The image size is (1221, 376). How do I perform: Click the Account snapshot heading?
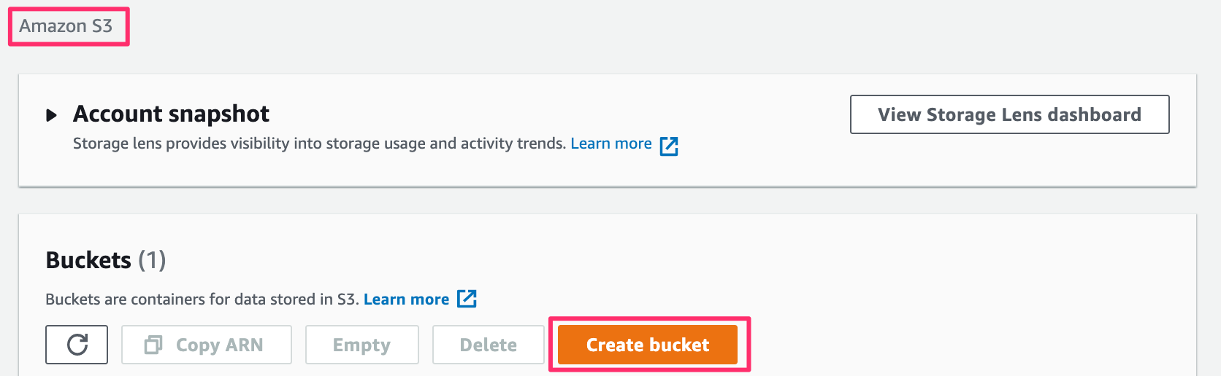coord(171,114)
